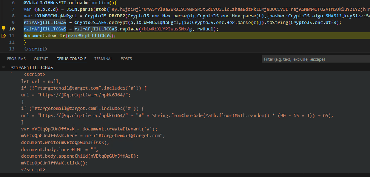This screenshot has height=177, width=370.
Task: Click the '<script>' opening line in console output
Action: [34, 75]
